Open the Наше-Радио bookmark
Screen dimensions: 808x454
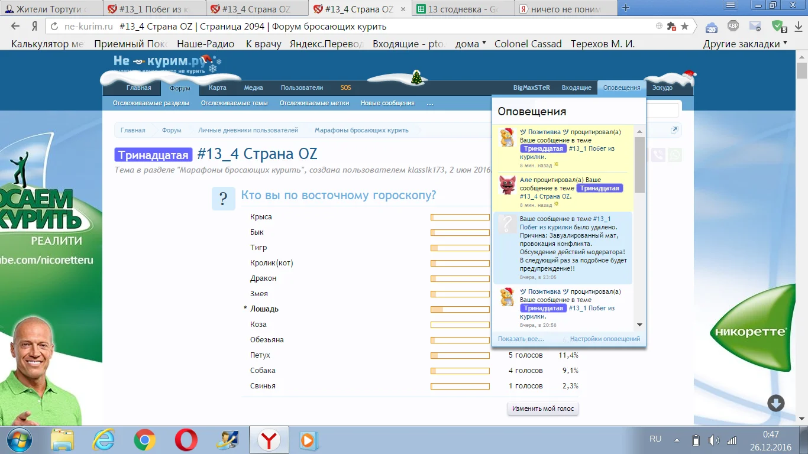point(205,44)
